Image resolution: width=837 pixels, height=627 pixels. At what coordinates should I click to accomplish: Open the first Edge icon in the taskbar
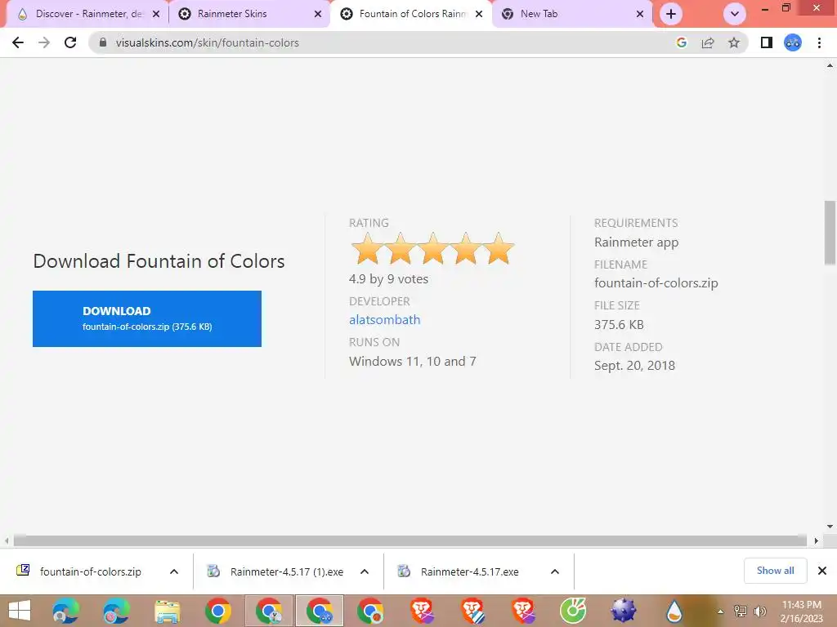(65, 611)
